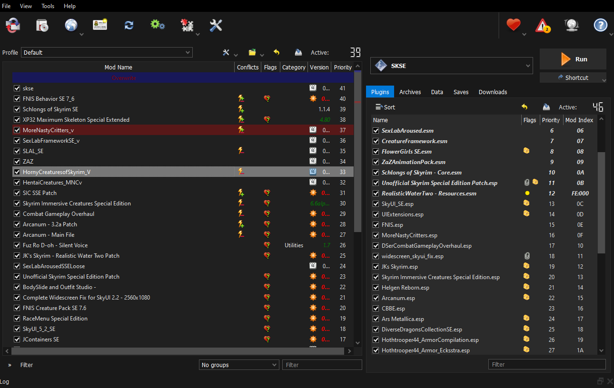
Task: Expand the Nexus globe dropdown arrow
Action: coord(82,34)
